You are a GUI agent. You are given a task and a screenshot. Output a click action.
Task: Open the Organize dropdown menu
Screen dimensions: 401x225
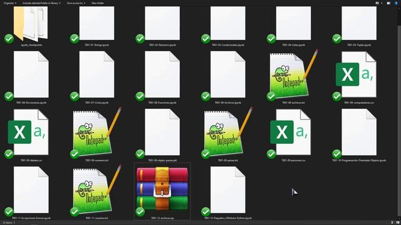coord(10,3)
